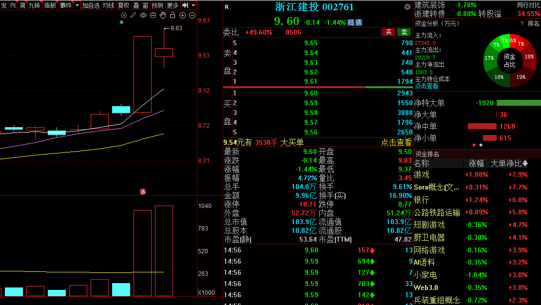The width and height of the screenshot is (541, 305).
Task: Click the jump-to-end arrow toolbar icon
Action: pos(185,5)
